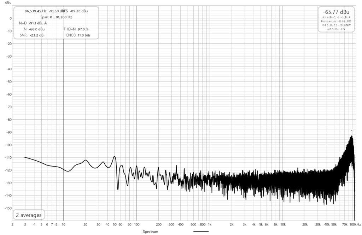The height and width of the screenshot is (235, 362).
Task: Click the peak marker labeled 1
Action: [x=352, y=132]
